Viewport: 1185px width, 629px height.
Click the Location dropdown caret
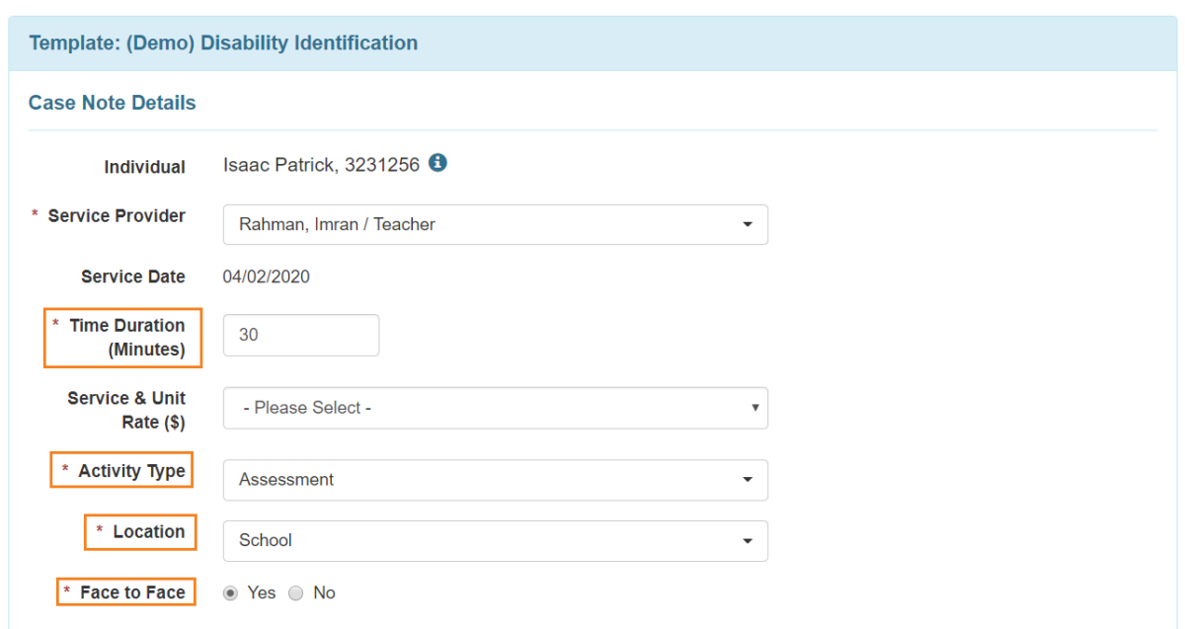(750, 541)
